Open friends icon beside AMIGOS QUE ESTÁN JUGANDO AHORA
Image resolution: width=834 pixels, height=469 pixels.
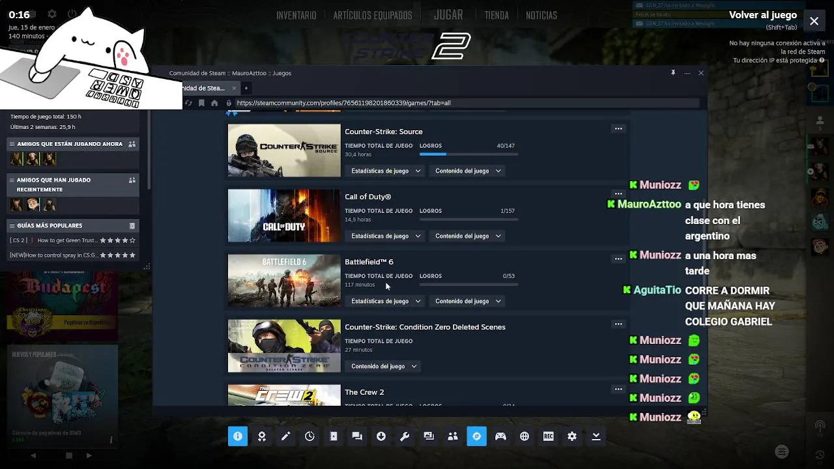click(132, 144)
